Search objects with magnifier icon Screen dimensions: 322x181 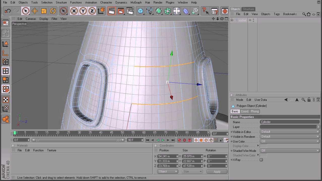coord(304,14)
